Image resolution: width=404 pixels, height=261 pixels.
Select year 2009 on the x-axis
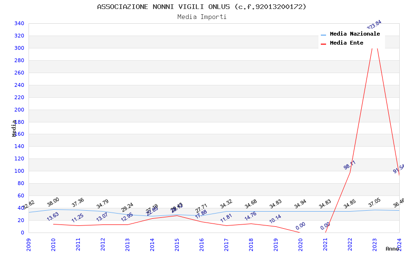29,244
